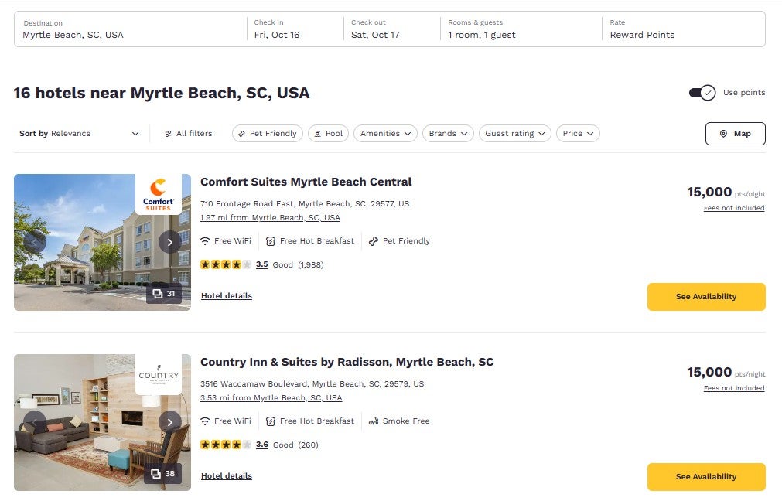This screenshot has height=501, width=782.
Task: Change the Check in date Fri, Oct 16
Action: coord(295,29)
